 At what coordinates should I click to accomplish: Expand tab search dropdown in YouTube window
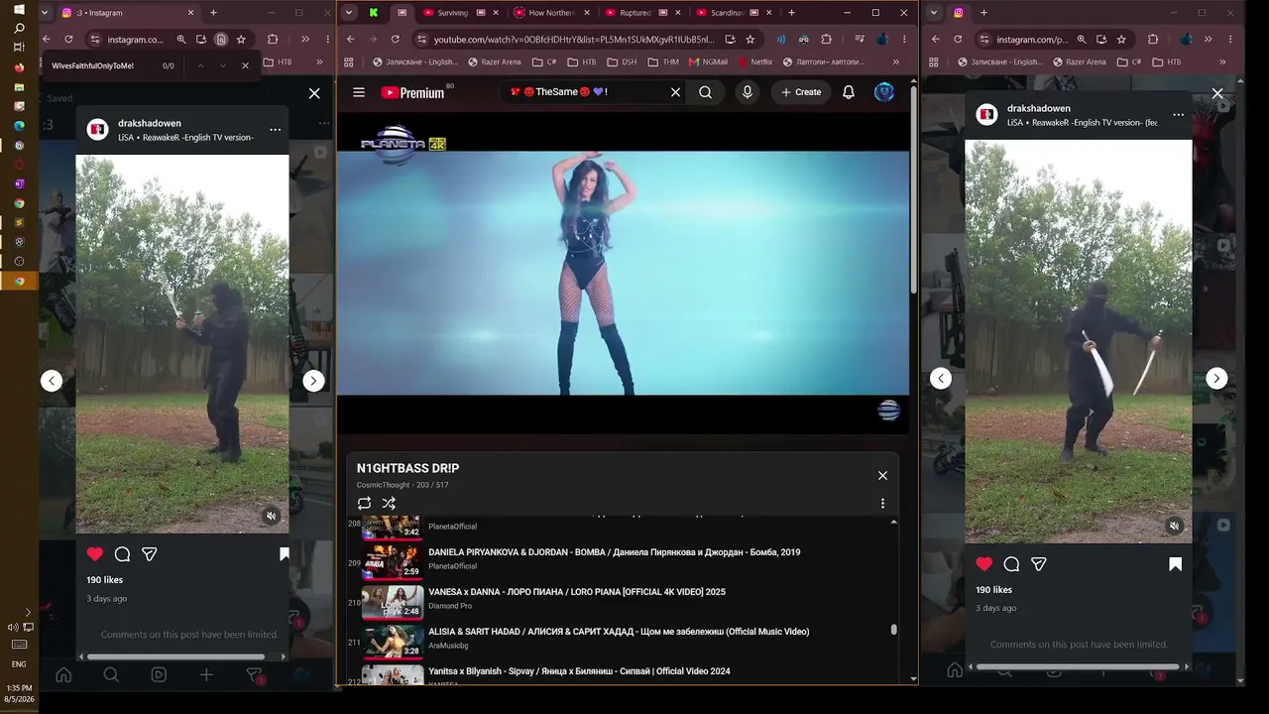coord(349,13)
